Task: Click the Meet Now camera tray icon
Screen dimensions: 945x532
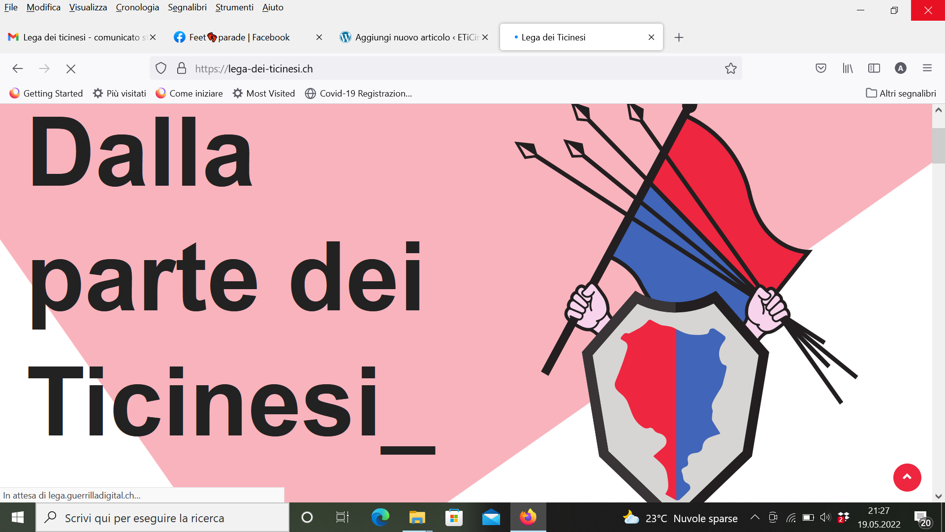Action: click(773, 517)
